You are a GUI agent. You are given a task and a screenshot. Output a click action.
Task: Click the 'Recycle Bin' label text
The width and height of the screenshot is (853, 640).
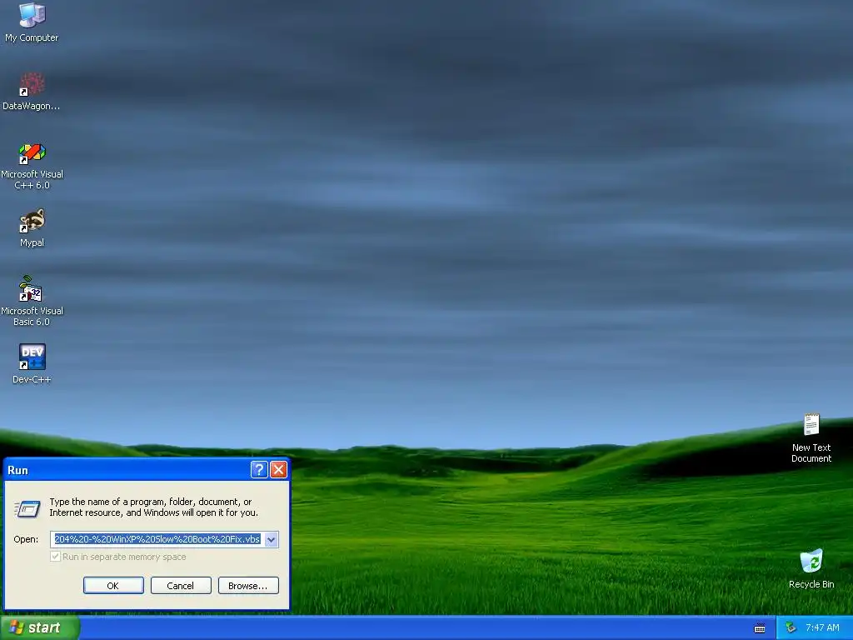[811, 584]
